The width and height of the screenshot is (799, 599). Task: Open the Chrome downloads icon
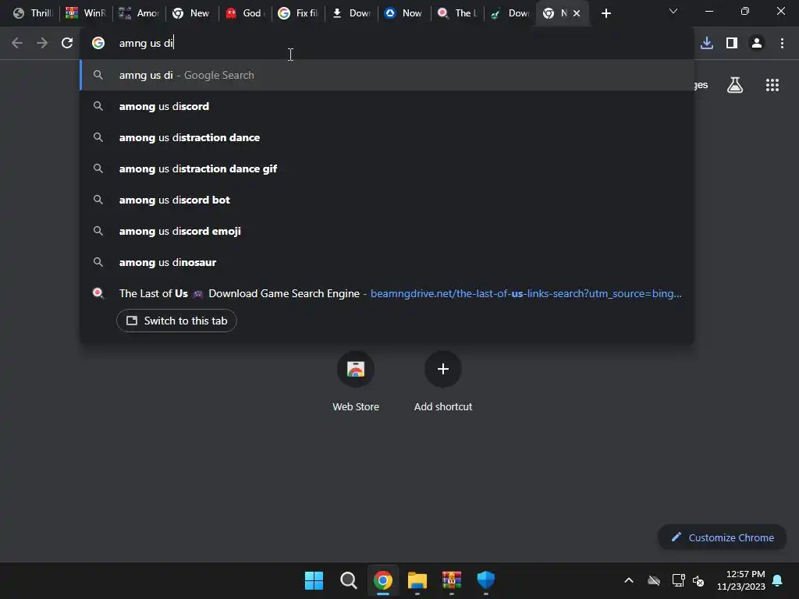707,44
